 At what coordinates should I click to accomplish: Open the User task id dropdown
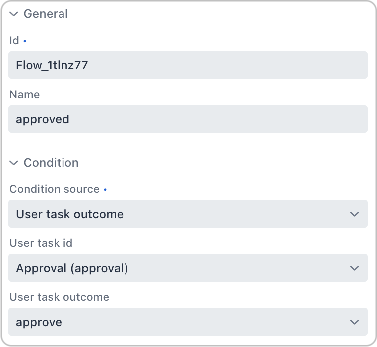pyautogui.click(x=188, y=268)
